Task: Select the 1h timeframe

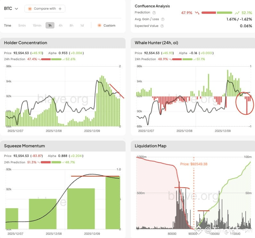Action: (50, 26)
